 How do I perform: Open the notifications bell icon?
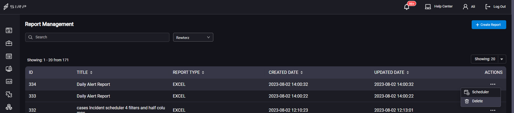pyautogui.click(x=407, y=7)
